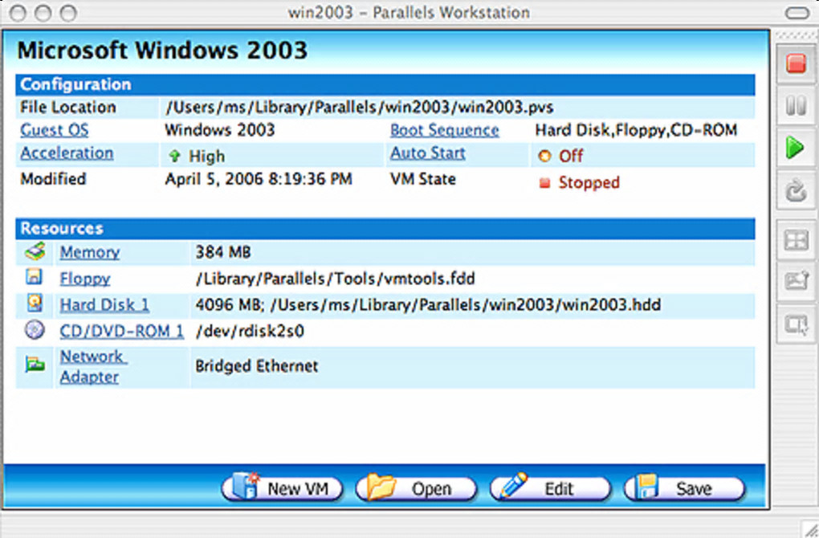Open the Guest OS link
Screen dimensions: 819x538
tap(55, 130)
